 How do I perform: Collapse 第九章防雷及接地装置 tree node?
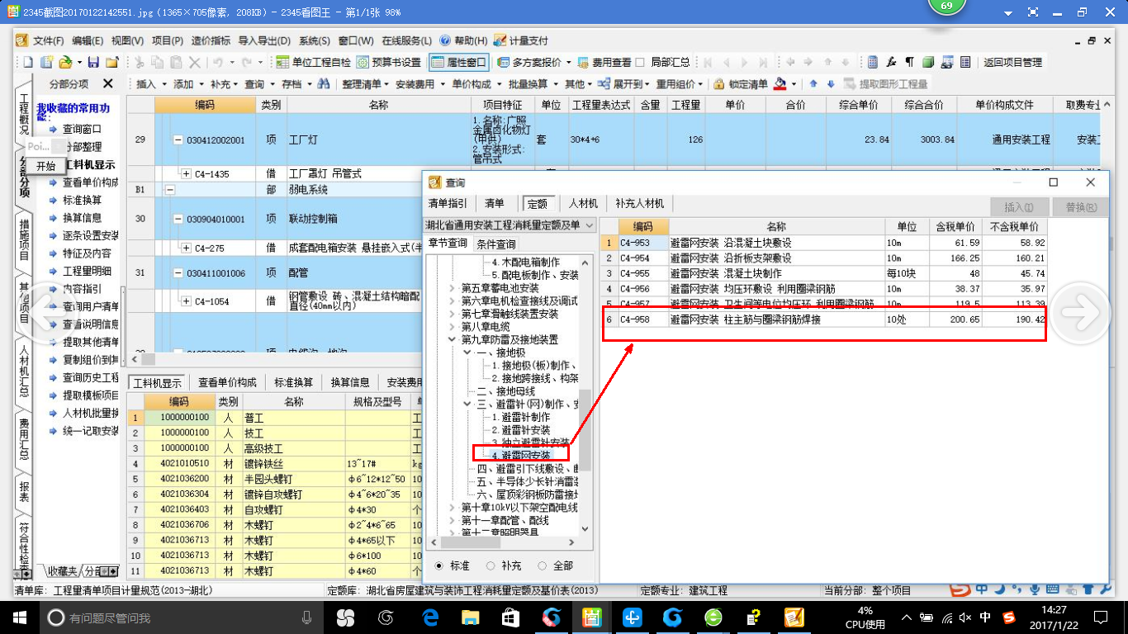[x=452, y=339]
